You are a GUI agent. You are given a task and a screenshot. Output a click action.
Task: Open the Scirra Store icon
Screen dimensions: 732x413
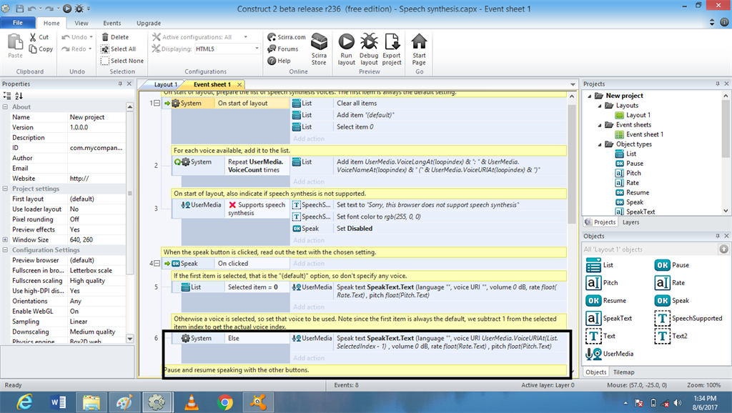point(320,42)
